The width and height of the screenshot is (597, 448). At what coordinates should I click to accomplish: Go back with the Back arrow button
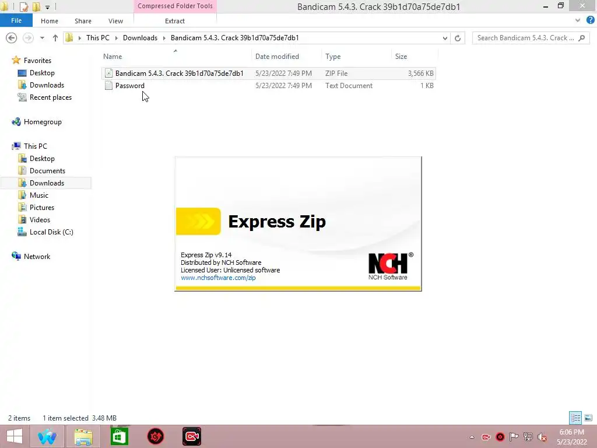(12, 38)
